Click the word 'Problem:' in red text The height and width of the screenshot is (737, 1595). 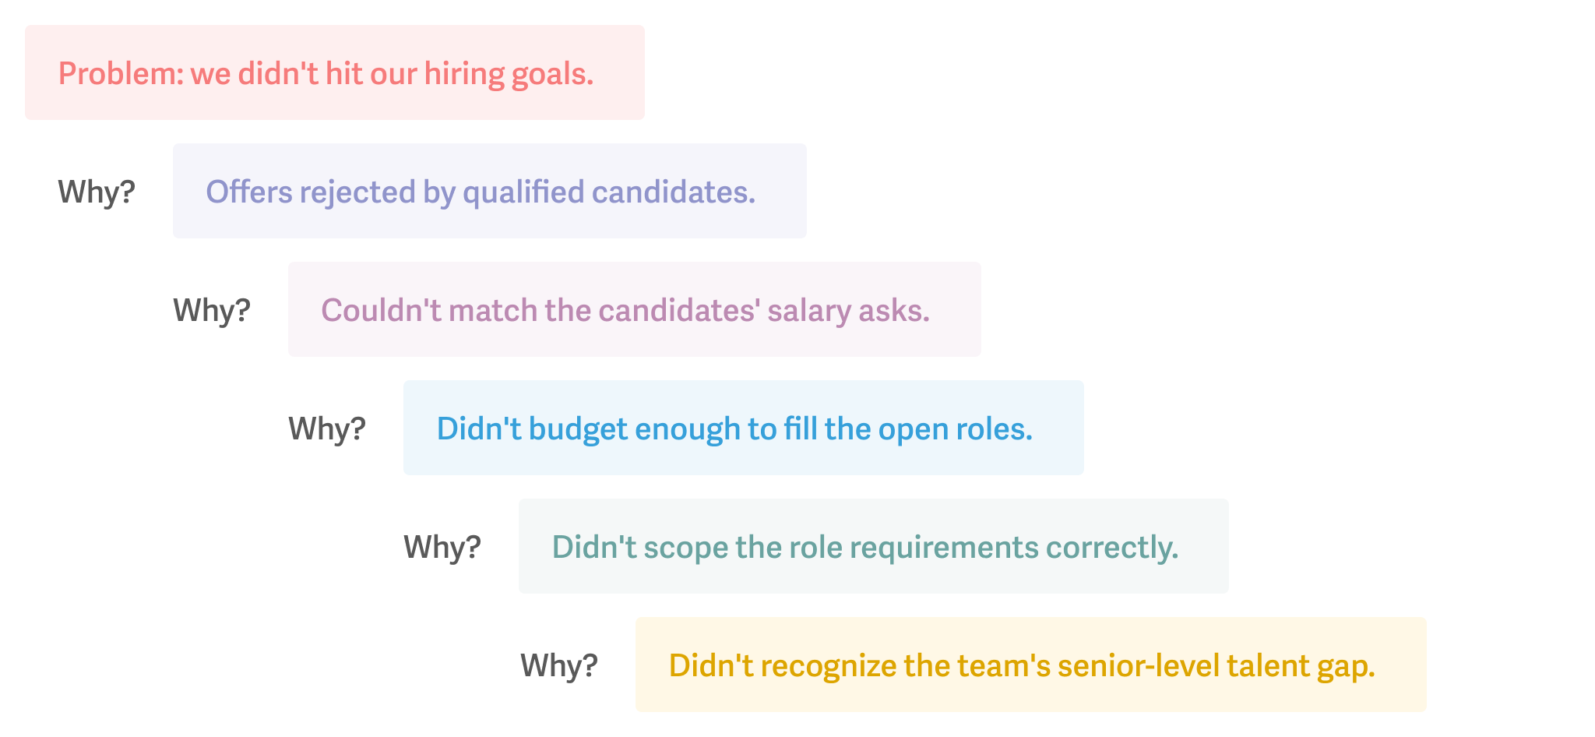click(x=121, y=74)
